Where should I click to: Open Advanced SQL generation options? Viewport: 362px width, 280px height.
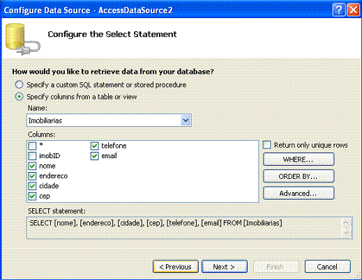coord(299,193)
